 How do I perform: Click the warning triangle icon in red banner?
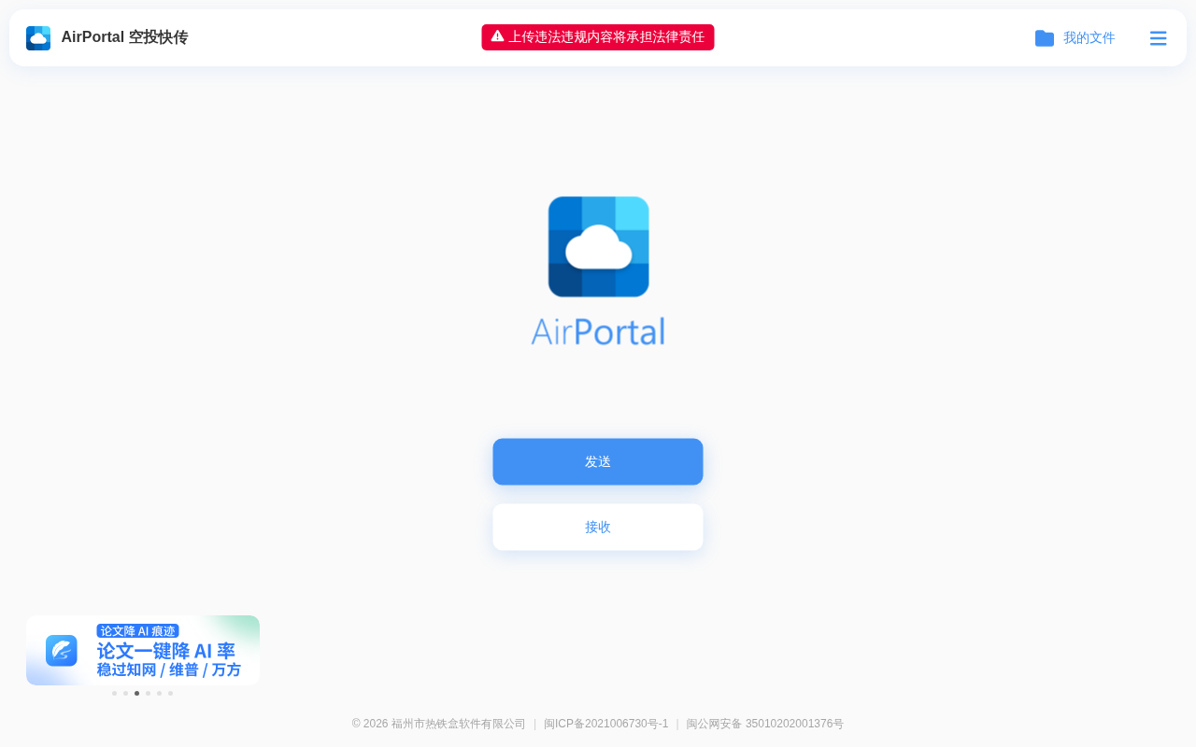pyautogui.click(x=497, y=36)
